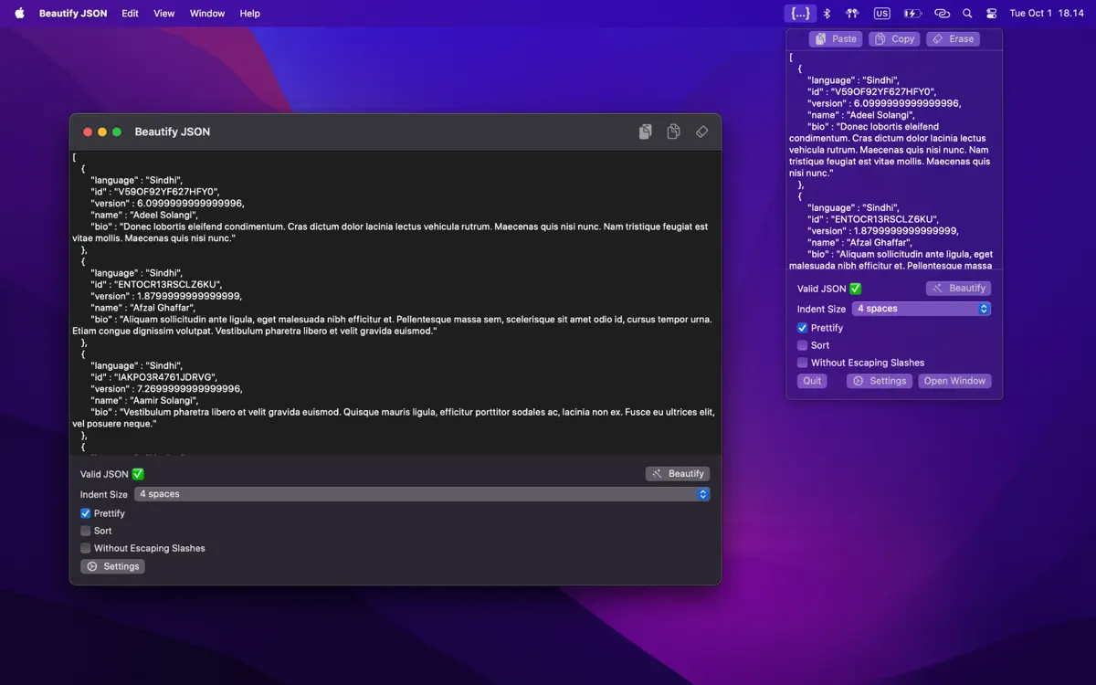The height and width of the screenshot is (685, 1096).
Task: Click Beautify button in the main window
Action: [678, 474]
